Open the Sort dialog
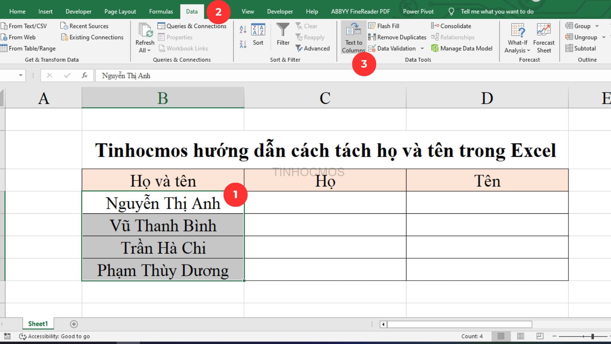Image resolution: width=611 pixels, height=344 pixels. [258, 34]
